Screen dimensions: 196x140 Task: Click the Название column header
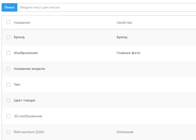(x=22, y=23)
